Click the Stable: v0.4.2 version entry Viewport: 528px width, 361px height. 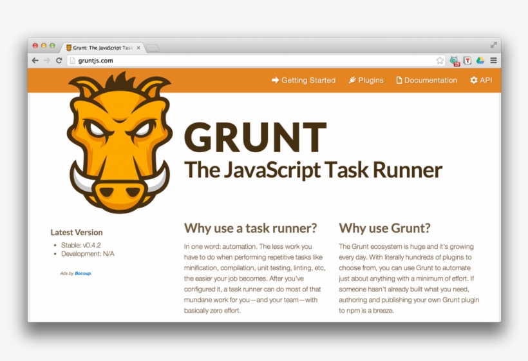tap(81, 245)
